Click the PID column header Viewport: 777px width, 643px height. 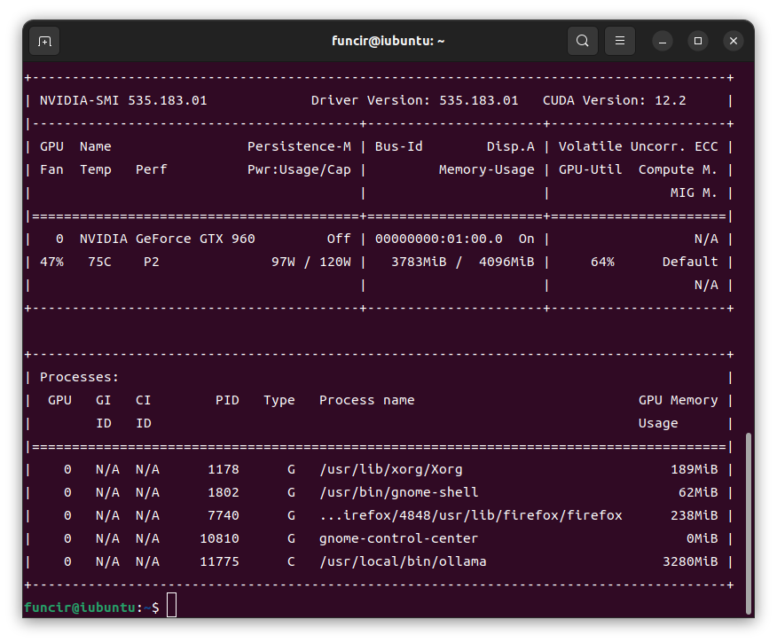point(227,400)
